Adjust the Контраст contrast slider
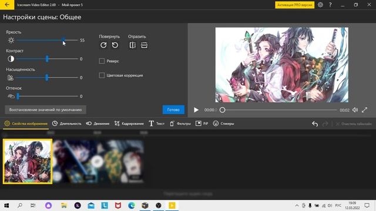376x211 pixels. (x=47, y=59)
